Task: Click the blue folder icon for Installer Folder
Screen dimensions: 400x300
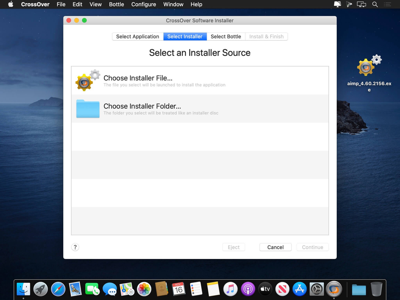Action: [87, 109]
